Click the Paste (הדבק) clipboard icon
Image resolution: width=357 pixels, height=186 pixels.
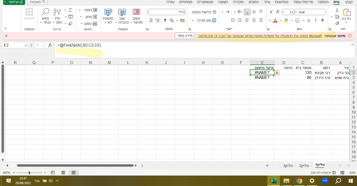tap(347, 12)
